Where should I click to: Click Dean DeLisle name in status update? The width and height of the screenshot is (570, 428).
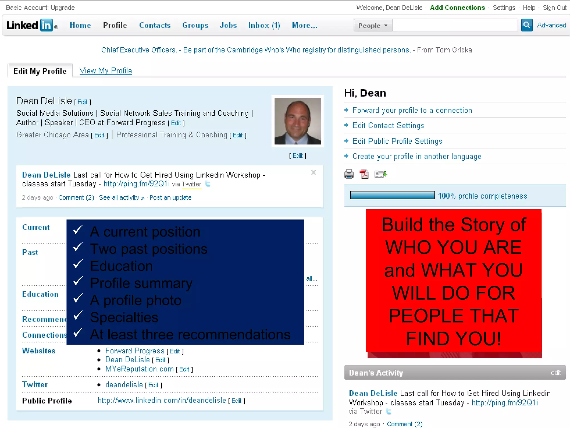pyautogui.click(x=46, y=175)
